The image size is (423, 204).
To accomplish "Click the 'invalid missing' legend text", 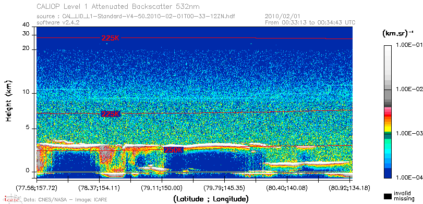I will [x=404, y=196].
